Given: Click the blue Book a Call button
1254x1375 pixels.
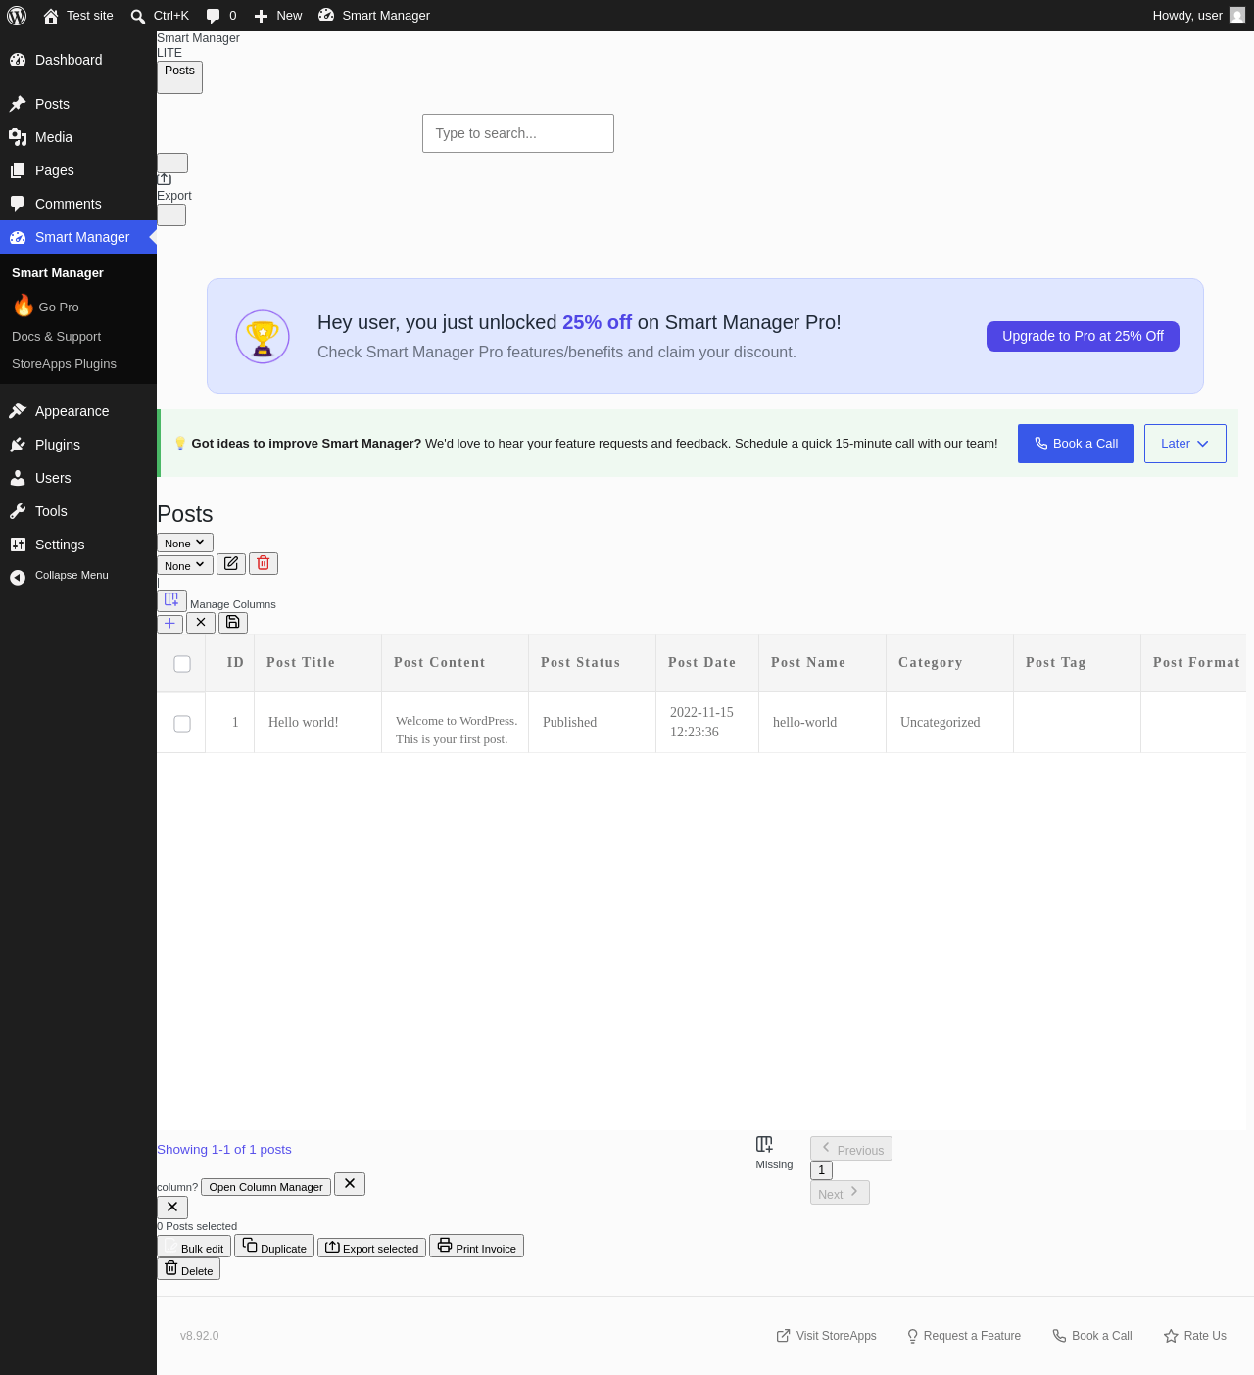Looking at the screenshot, I should [x=1076, y=444].
